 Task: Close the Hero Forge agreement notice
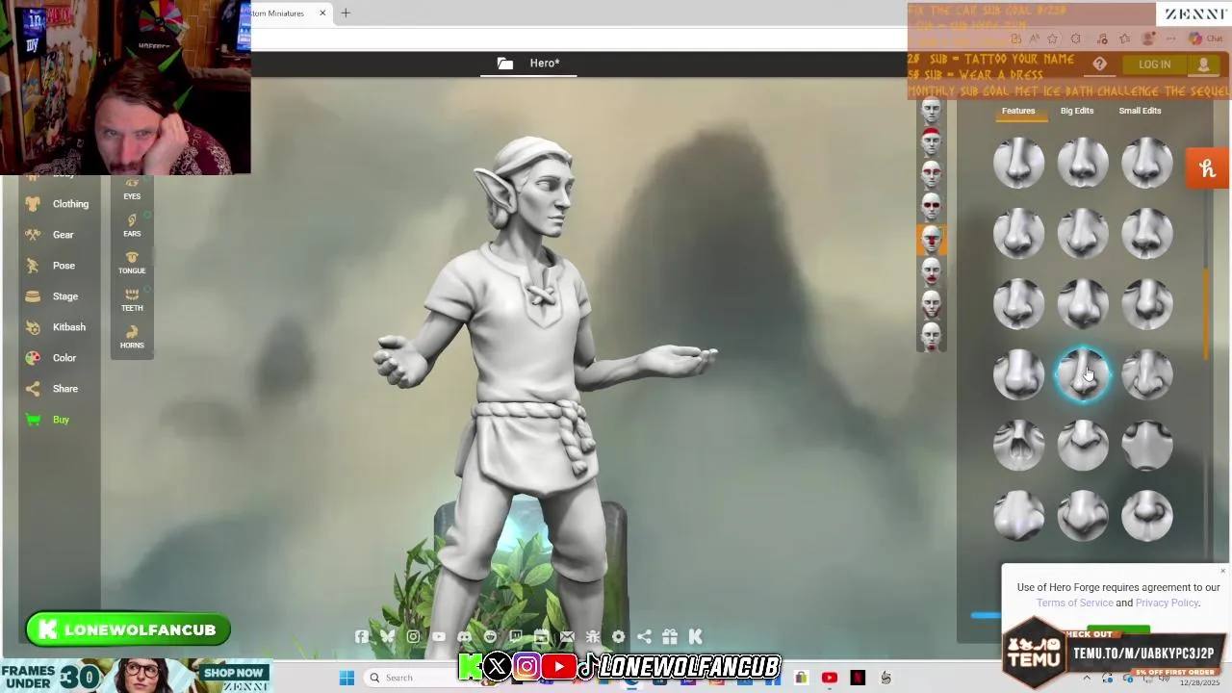1222,571
